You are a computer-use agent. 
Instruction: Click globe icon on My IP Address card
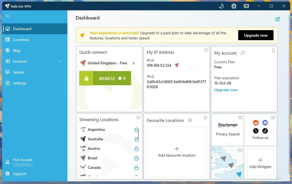(x=206, y=50)
